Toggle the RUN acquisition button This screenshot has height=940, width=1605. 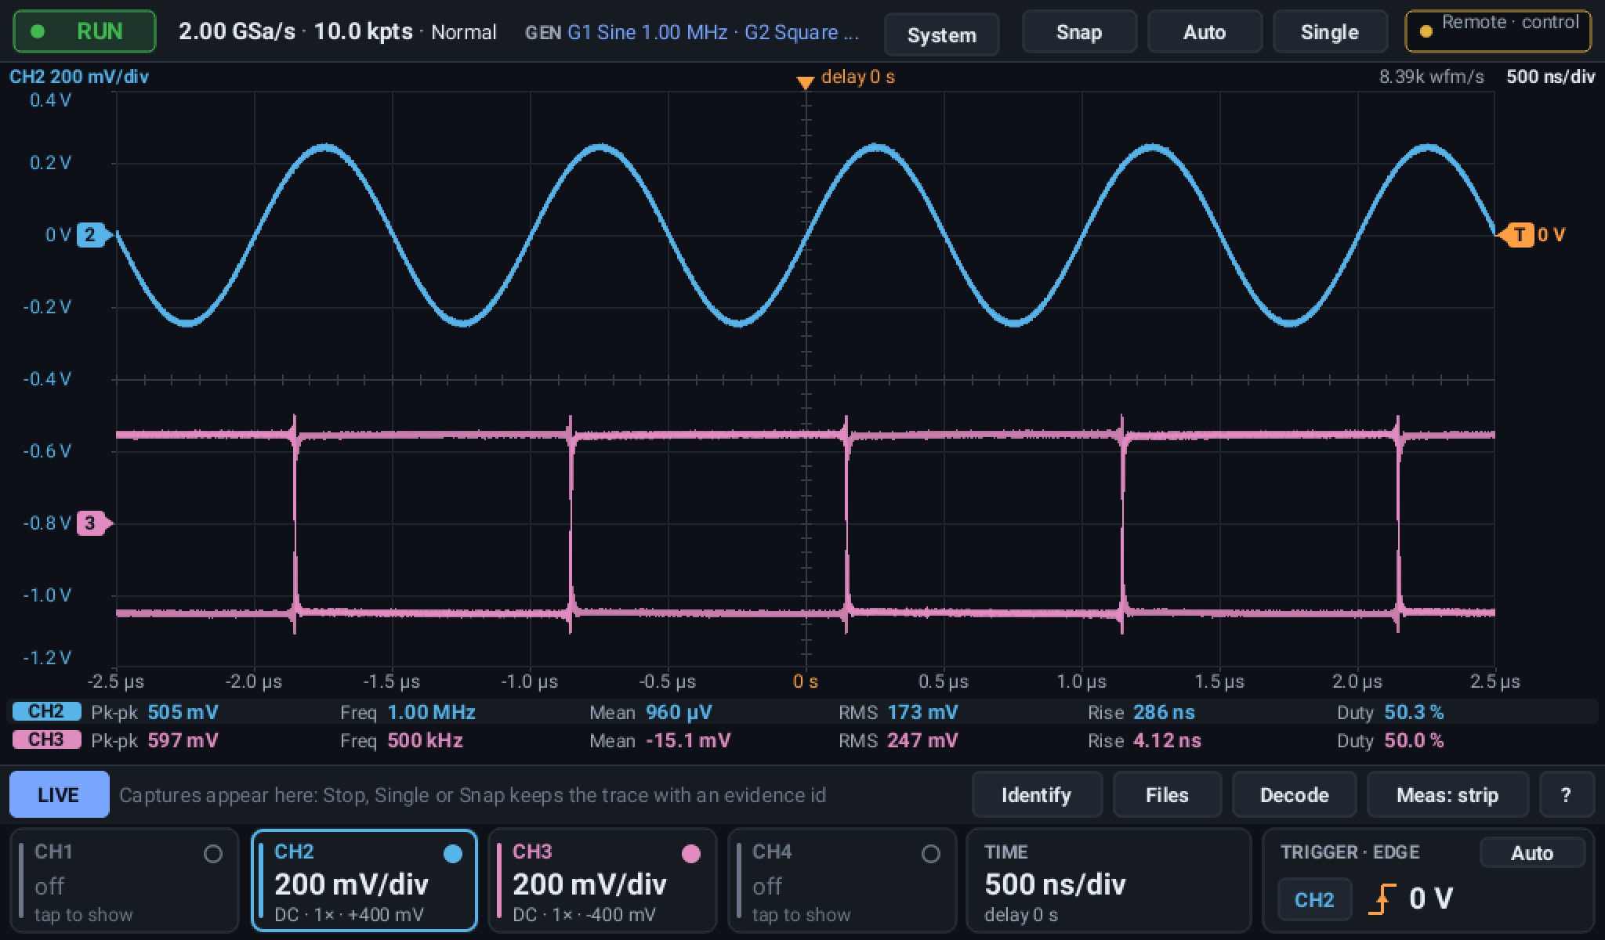tap(85, 31)
